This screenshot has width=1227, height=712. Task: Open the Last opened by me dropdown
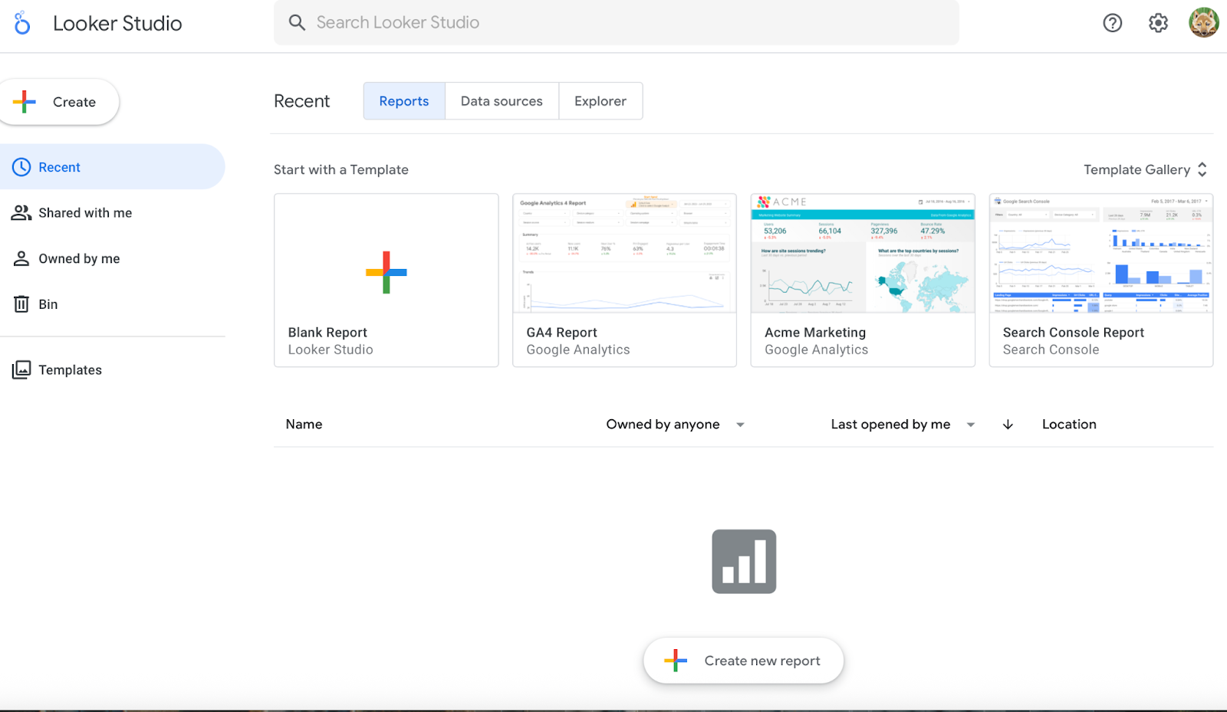(x=903, y=425)
